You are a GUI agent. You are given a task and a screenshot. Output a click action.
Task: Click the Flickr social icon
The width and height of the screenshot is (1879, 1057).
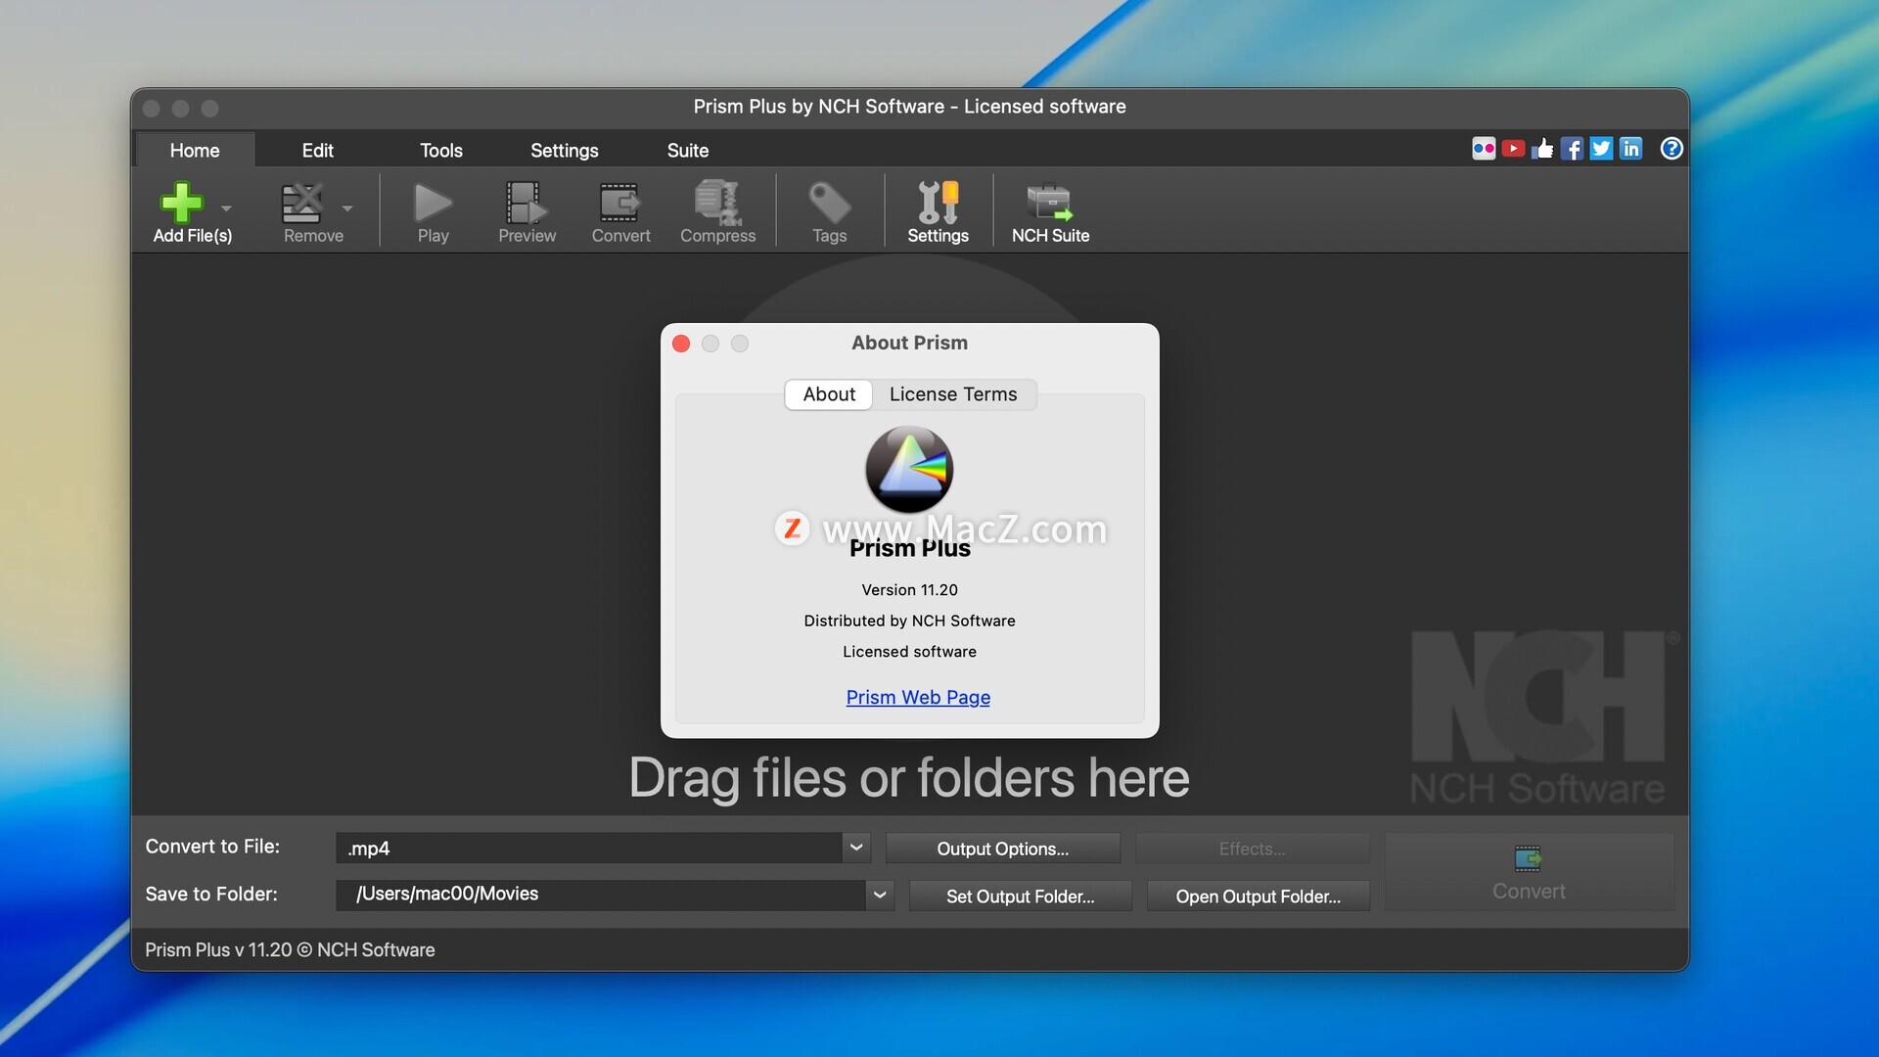[1484, 149]
